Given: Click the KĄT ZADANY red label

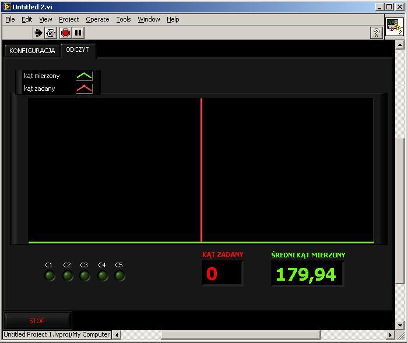Looking at the screenshot, I should pyautogui.click(x=223, y=254).
